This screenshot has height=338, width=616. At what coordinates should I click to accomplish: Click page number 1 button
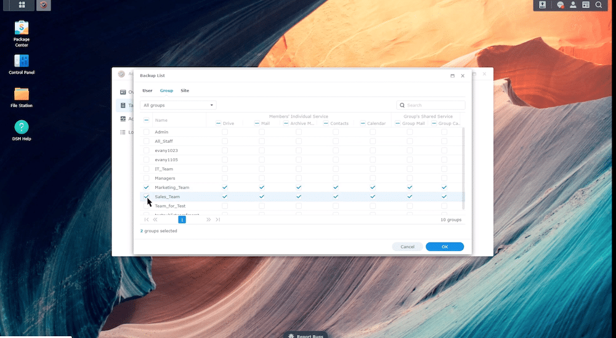(182, 219)
